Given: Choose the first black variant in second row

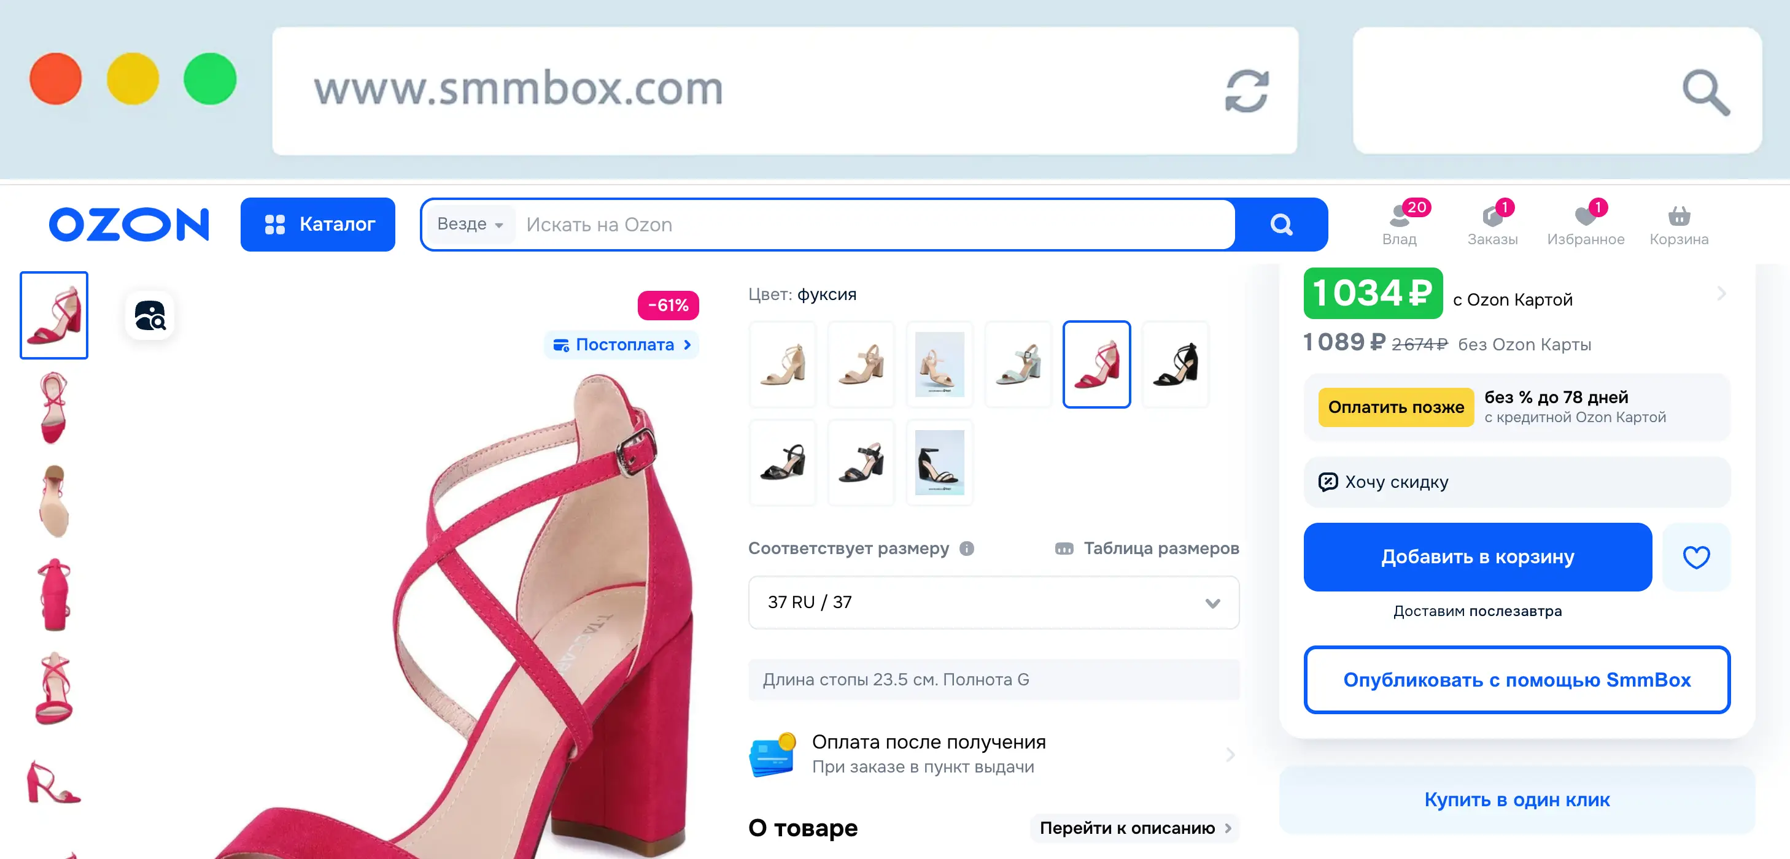Looking at the screenshot, I should click(783, 462).
